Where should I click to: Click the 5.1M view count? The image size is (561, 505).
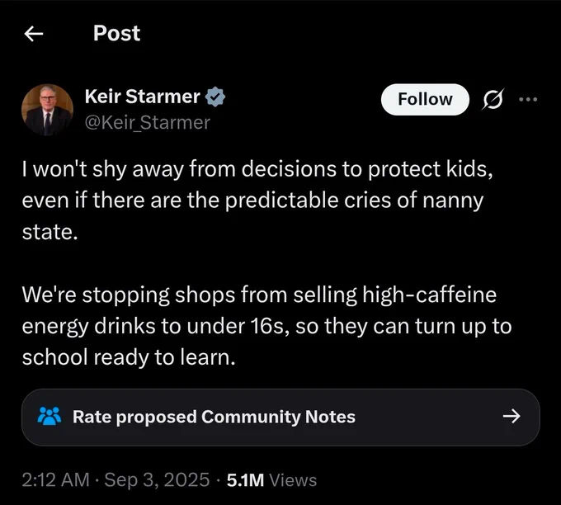(246, 480)
